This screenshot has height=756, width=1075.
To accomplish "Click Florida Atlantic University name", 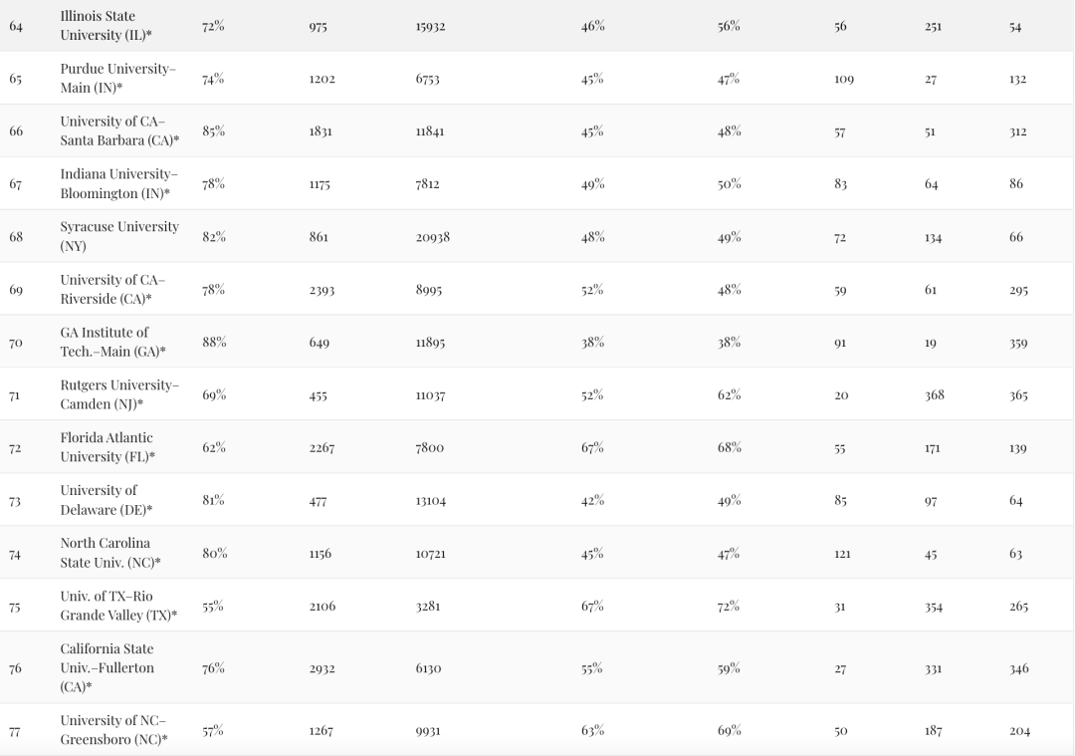I will click(107, 447).
